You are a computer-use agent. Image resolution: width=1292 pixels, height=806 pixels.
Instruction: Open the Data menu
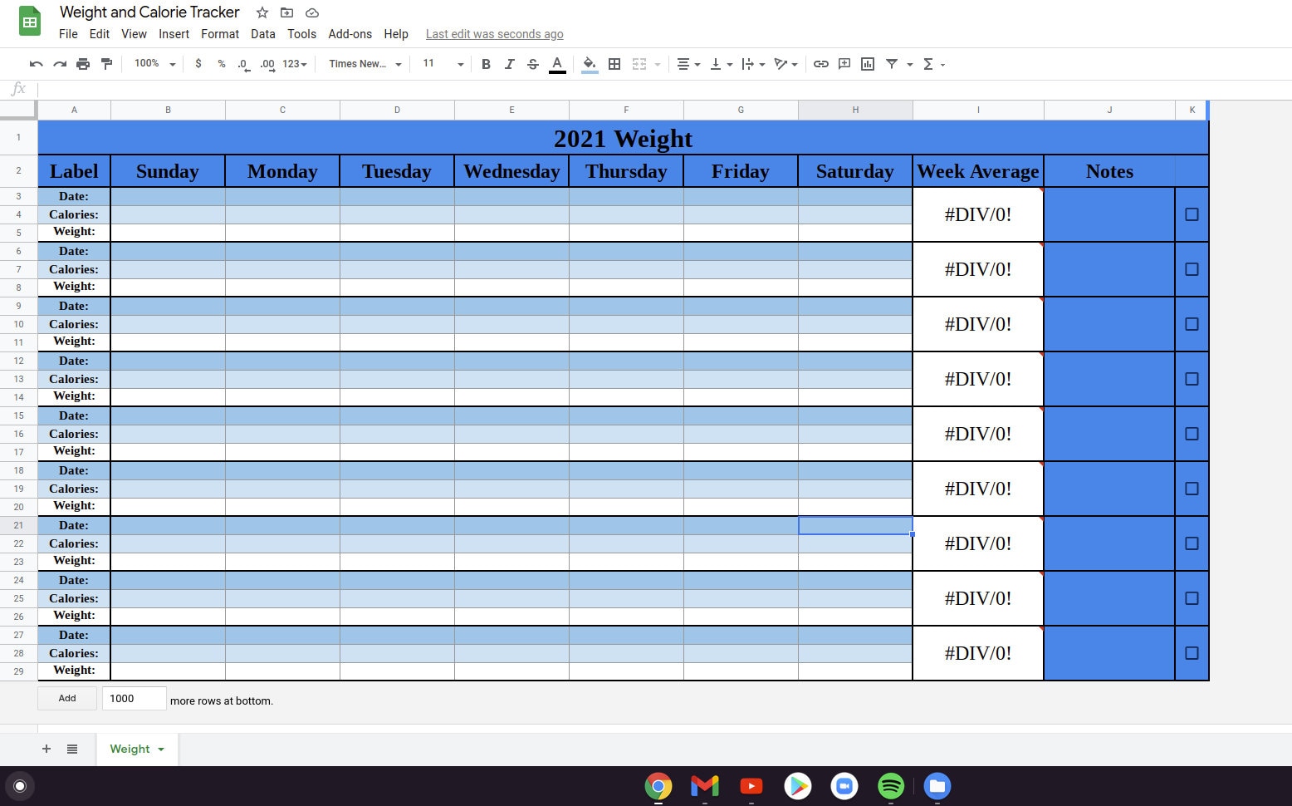[x=263, y=34]
